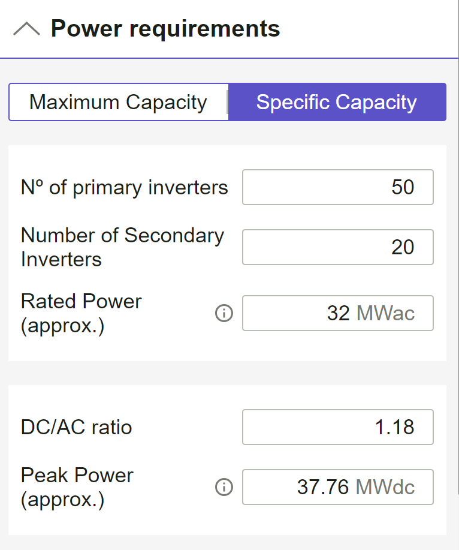Click the N° of primary inverters label
Viewport: 459px width, 550px height.
124,187
